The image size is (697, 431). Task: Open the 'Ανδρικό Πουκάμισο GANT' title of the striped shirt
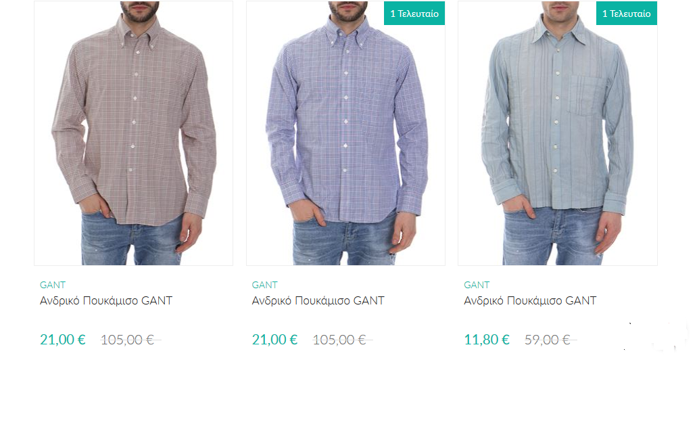click(x=530, y=300)
